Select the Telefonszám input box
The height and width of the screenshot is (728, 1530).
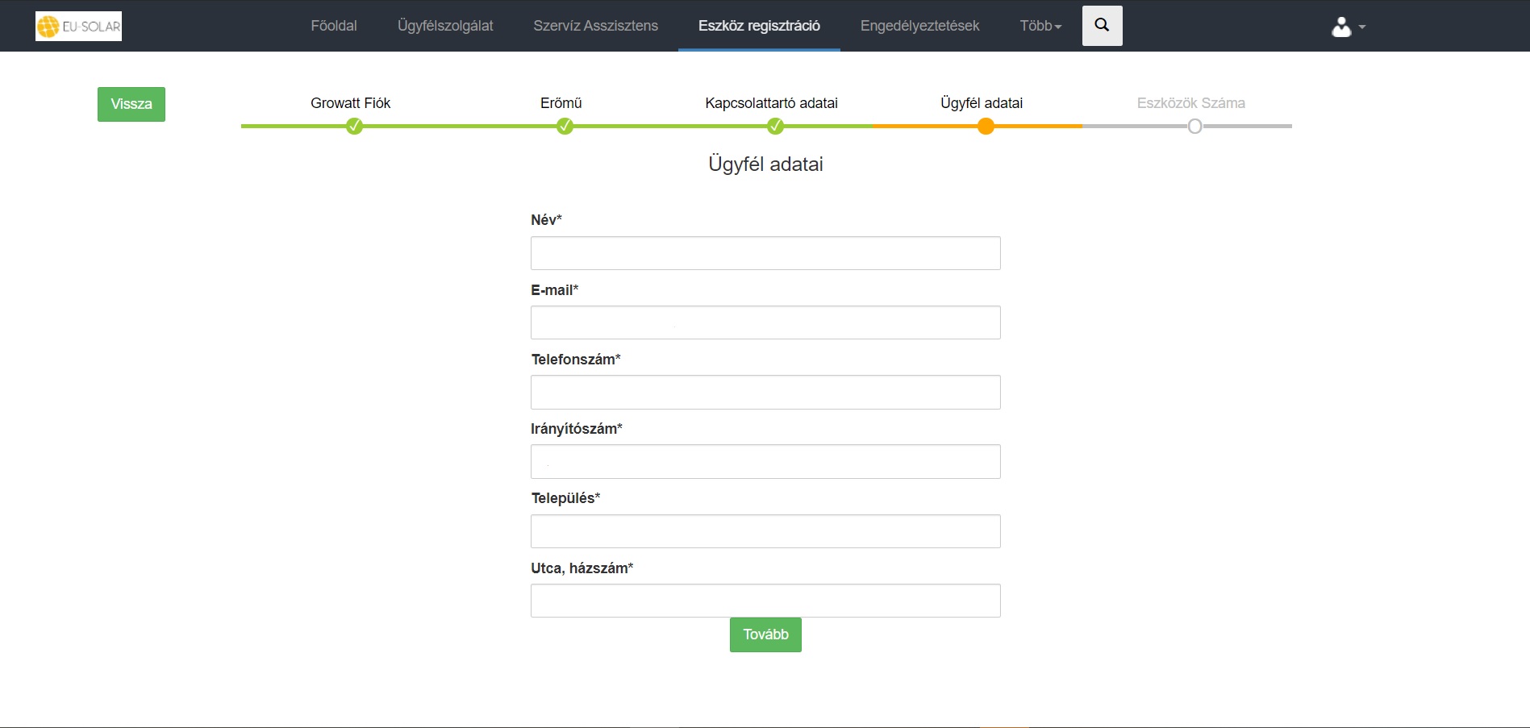pos(765,392)
